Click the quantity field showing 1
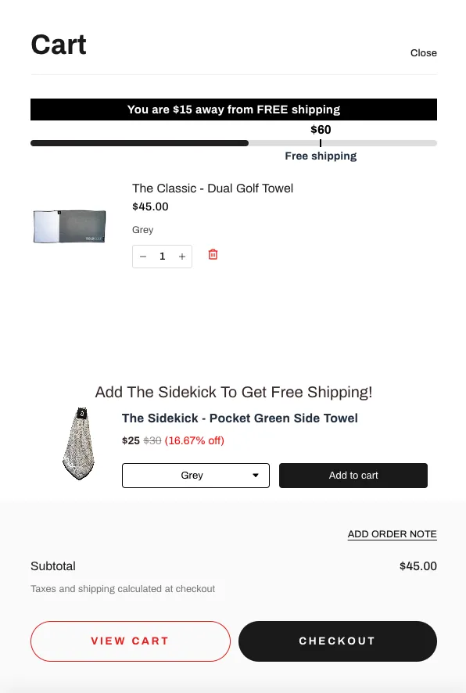The width and height of the screenshot is (466, 693). (162, 257)
